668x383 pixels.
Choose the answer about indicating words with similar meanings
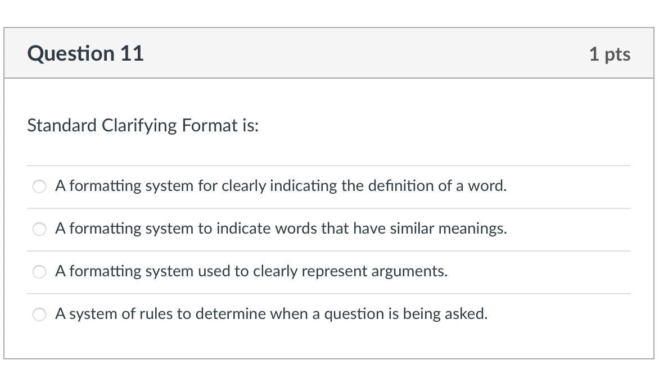point(39,229)
